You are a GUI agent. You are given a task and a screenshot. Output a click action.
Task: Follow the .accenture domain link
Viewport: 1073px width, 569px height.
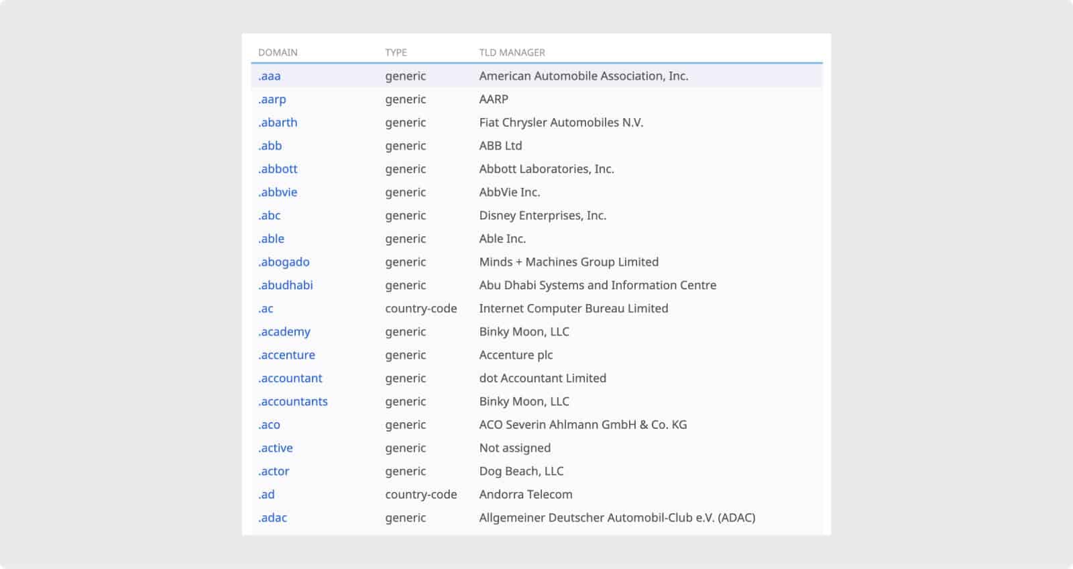pos(287,355)
